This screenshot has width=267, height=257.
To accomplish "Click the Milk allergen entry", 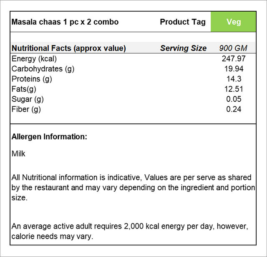I will pyautogui.click(x=18, y=154).
